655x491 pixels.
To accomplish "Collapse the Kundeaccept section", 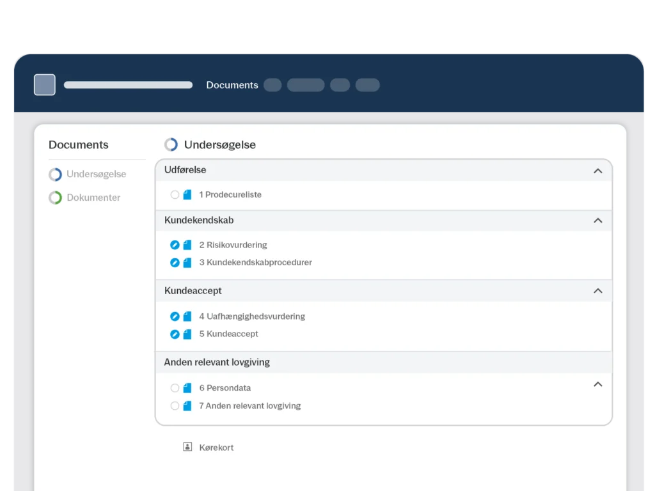I will pos(597,291).
